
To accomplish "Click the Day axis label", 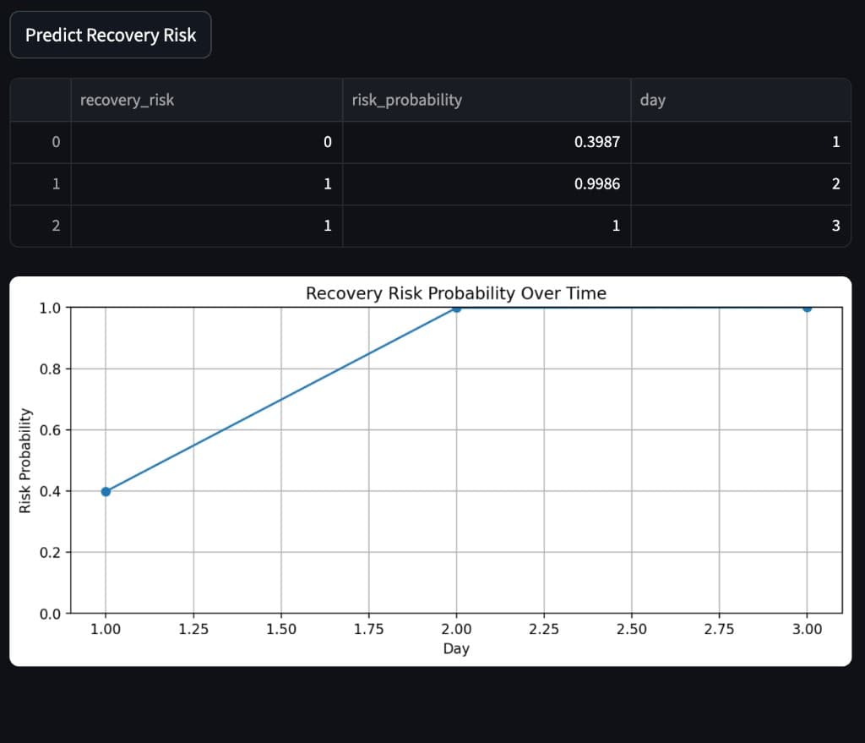I will coord(456,648).
